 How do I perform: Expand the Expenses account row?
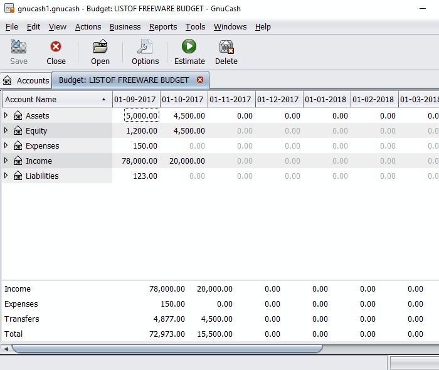(6, 145)
